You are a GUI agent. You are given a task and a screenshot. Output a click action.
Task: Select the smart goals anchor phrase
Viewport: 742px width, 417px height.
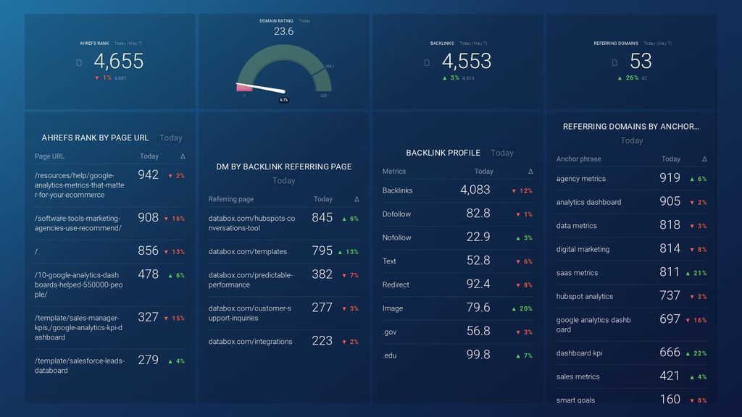[x=575, y=400]
